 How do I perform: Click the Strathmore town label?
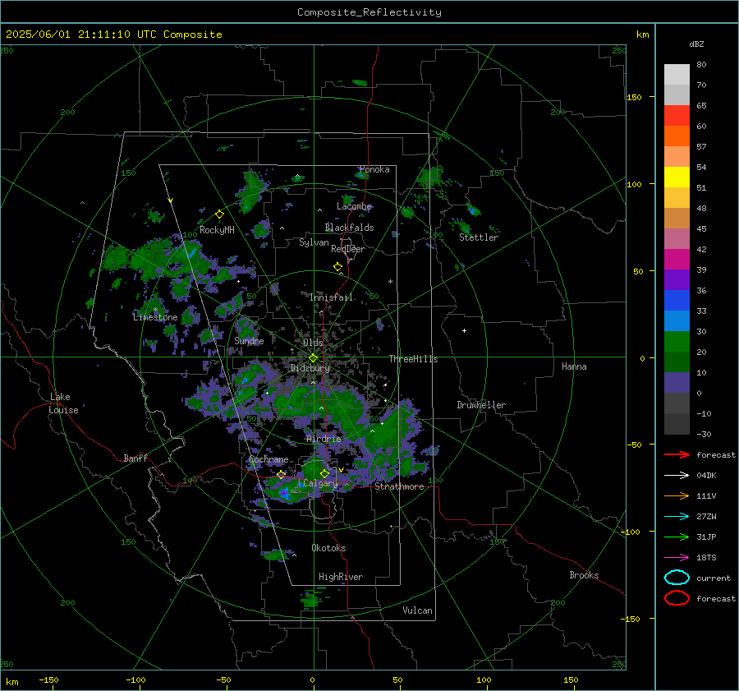tap(399, 486)
